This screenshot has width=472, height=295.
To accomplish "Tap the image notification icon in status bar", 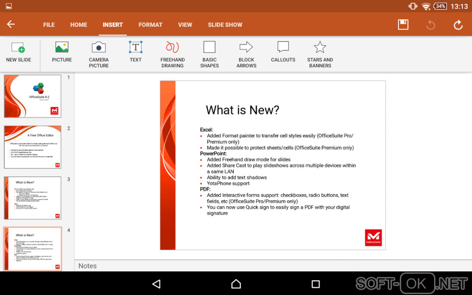I will [9, 6].
